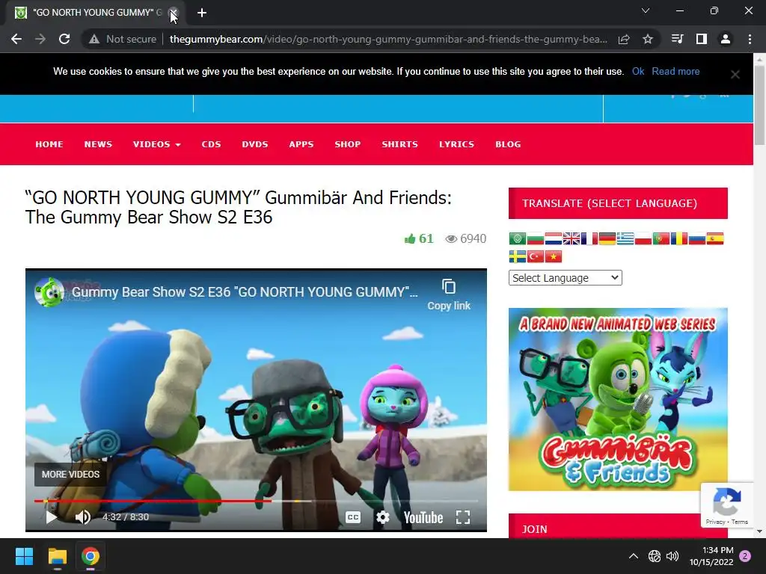Viewport: 766px width, 574px height.
Task: Open YouTube player settings gear
Action: click(382, 517)
